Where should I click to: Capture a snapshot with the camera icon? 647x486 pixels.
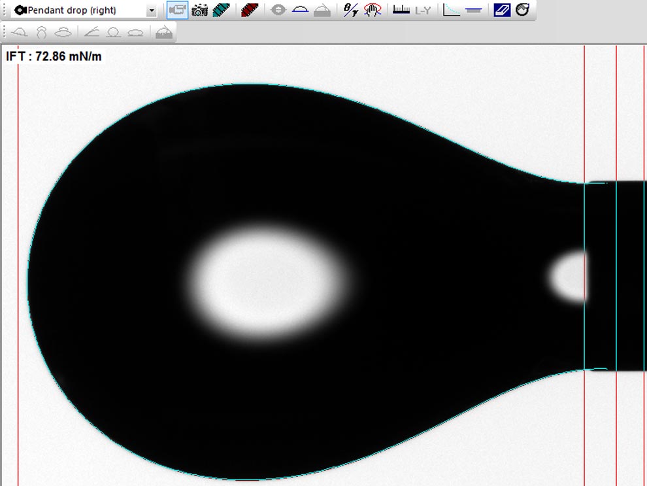pos(199,10)
